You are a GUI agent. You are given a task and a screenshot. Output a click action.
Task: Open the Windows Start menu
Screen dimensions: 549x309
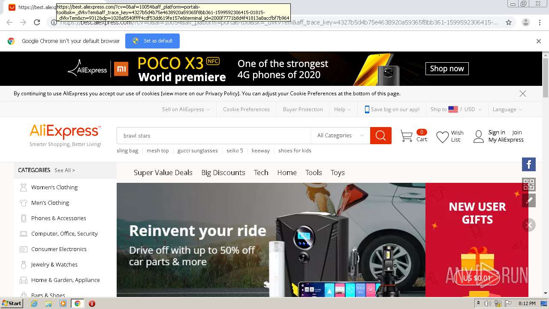tap(12, 303)
